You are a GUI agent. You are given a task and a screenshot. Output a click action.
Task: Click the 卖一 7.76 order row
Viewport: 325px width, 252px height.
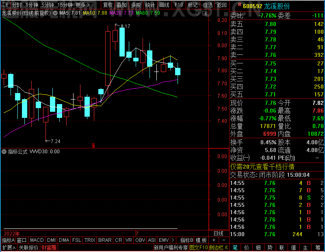click(x=277, y=55)
